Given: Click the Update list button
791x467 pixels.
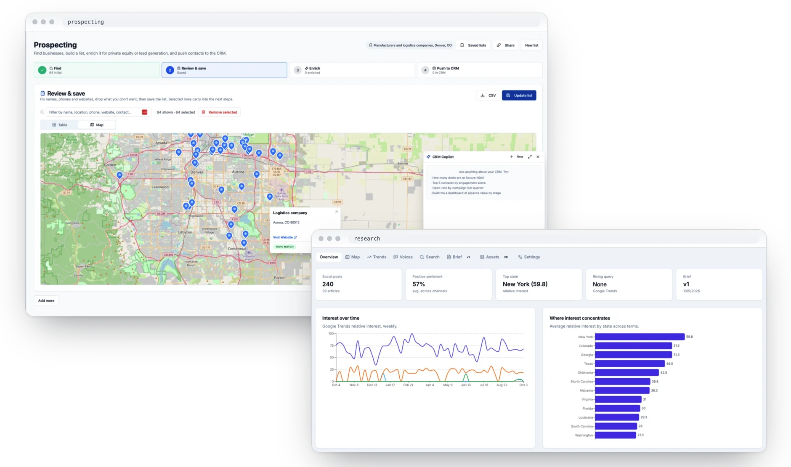Looking at the screenshot, I should pyautogui.click(x=519, y=95).
